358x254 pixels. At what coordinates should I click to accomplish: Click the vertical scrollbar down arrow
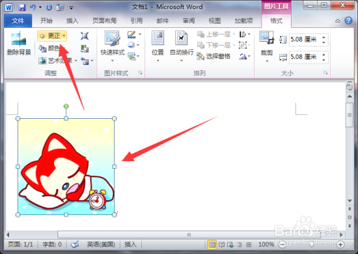[350, 201]
